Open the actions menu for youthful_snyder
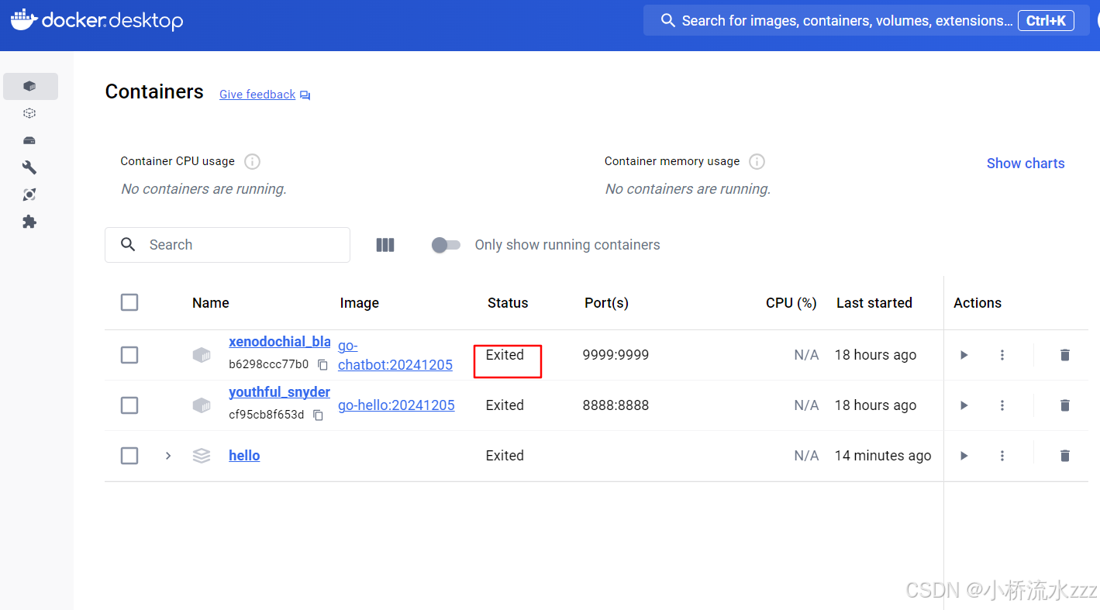This screenshot has height=610, width=1100. (1002, 405)
